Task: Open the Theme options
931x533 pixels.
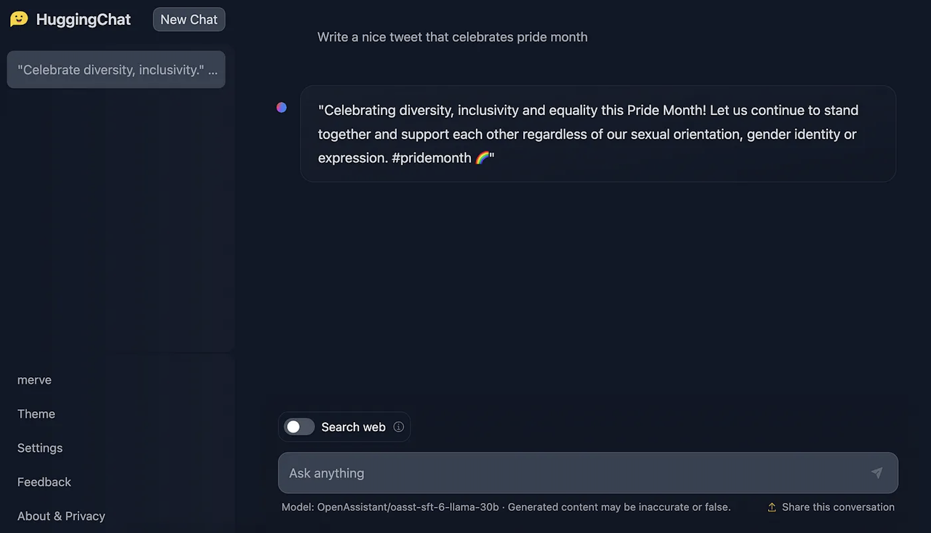Action: pyautogui.click(x=36, y=413)
